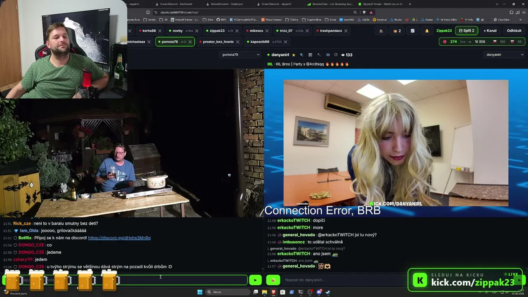This screenshot has width=528, height=297.
Task: Click the danyanirl viewer count 133
Action: (346, 55)
